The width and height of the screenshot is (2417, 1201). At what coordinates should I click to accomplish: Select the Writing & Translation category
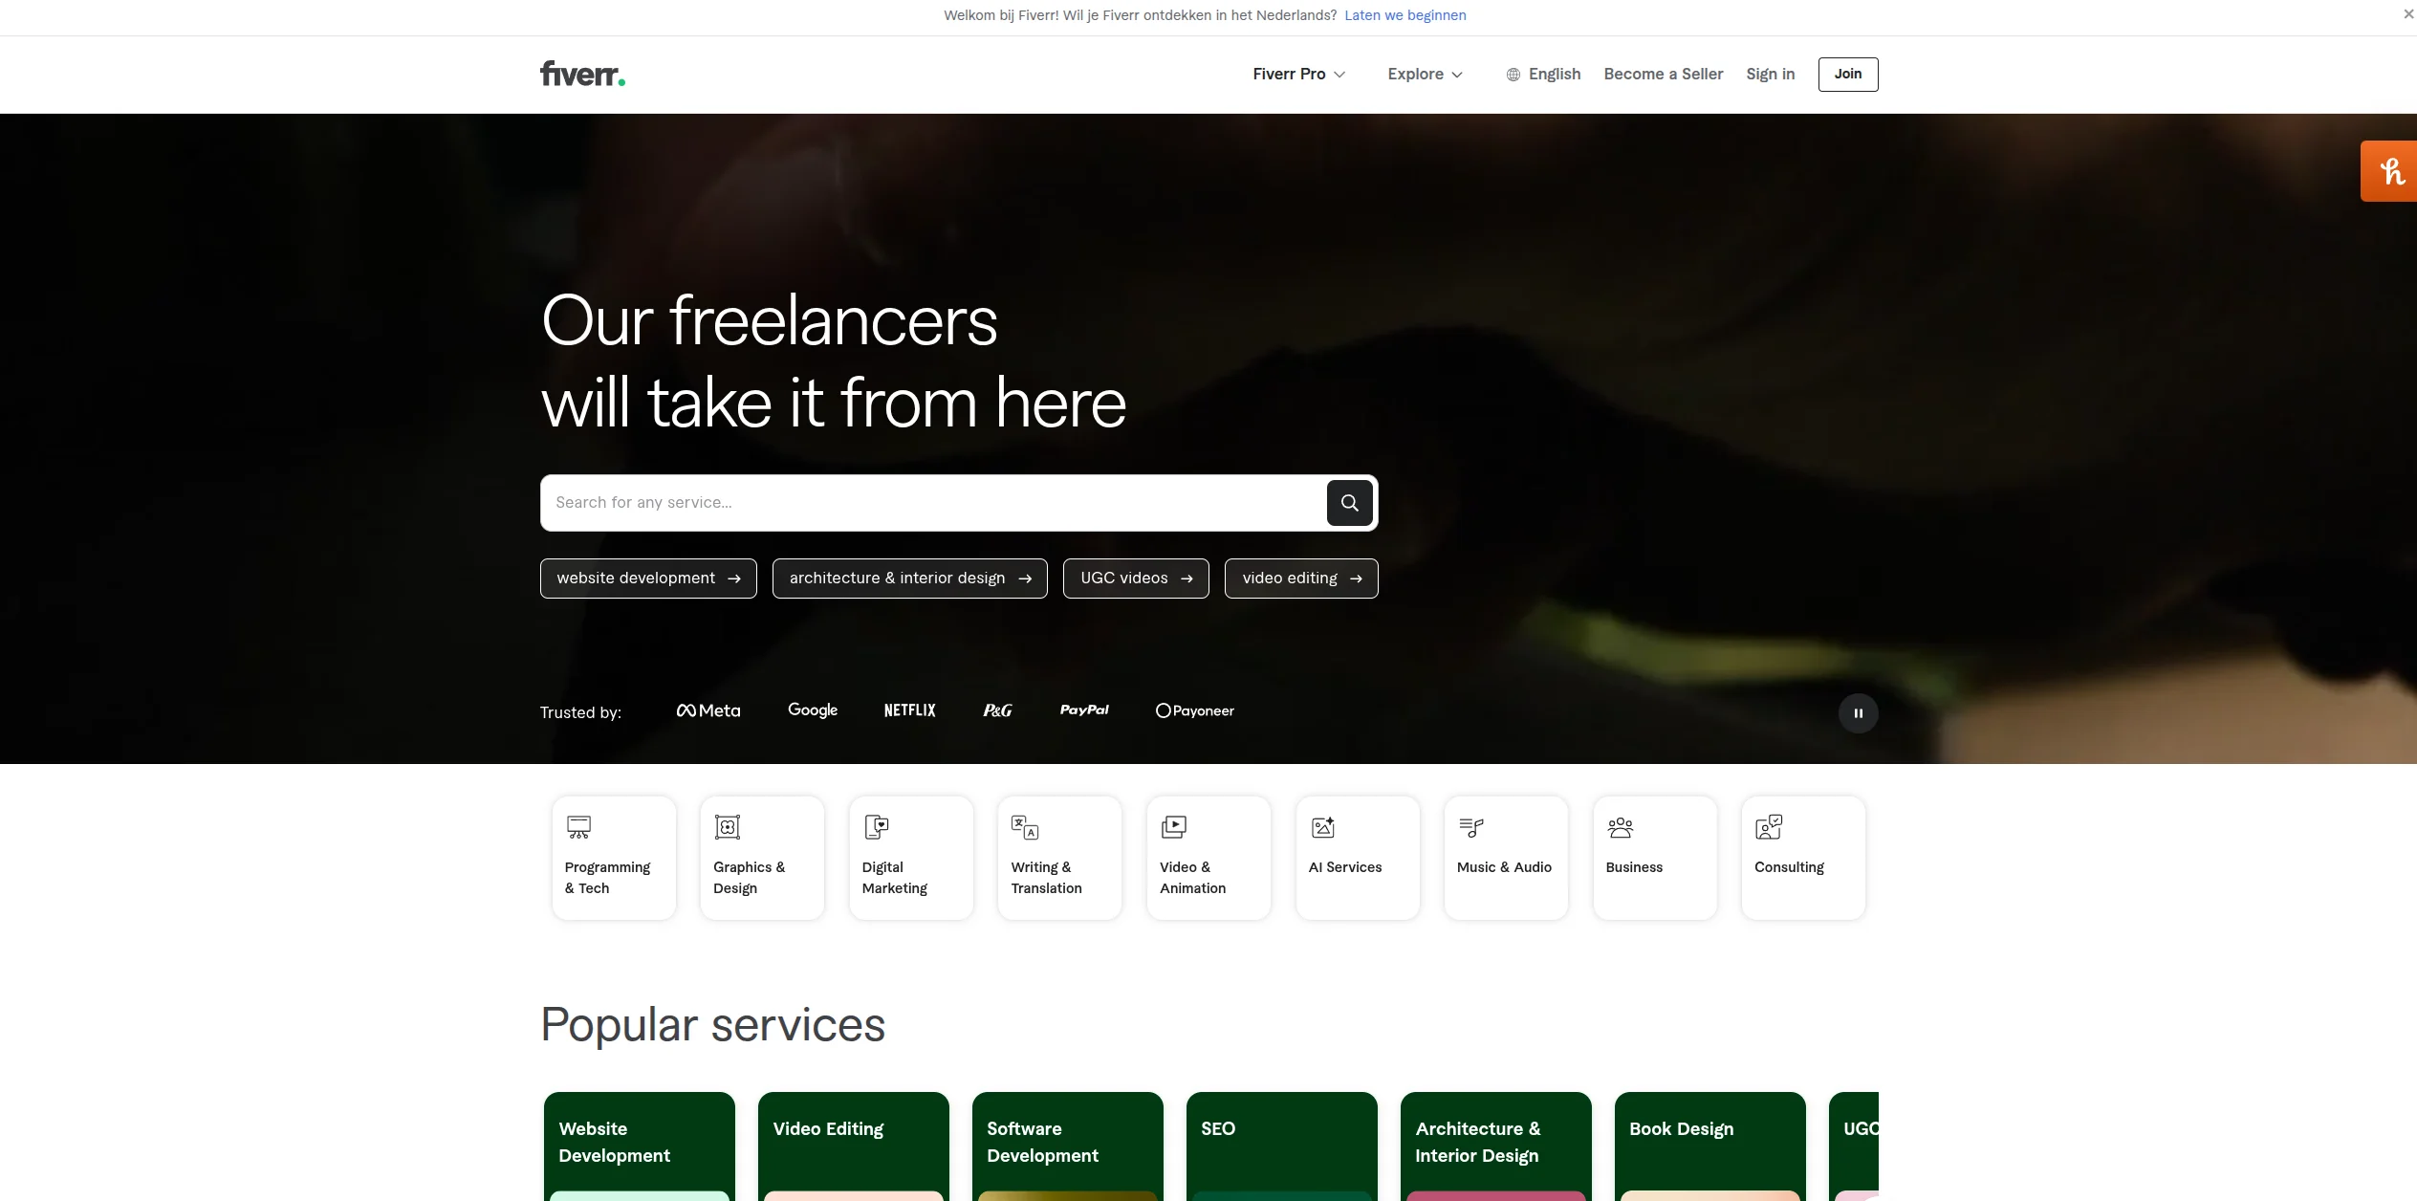(1059, 856)
